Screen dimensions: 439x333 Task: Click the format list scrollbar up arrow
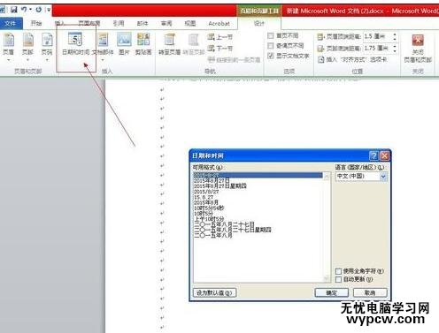point(327,176)
